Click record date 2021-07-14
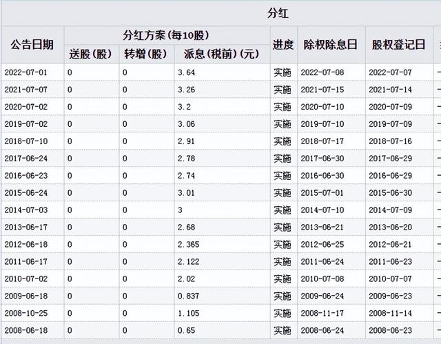Image resolution: width=441 pixels, height=344 pixels. (x=391, y=90)
